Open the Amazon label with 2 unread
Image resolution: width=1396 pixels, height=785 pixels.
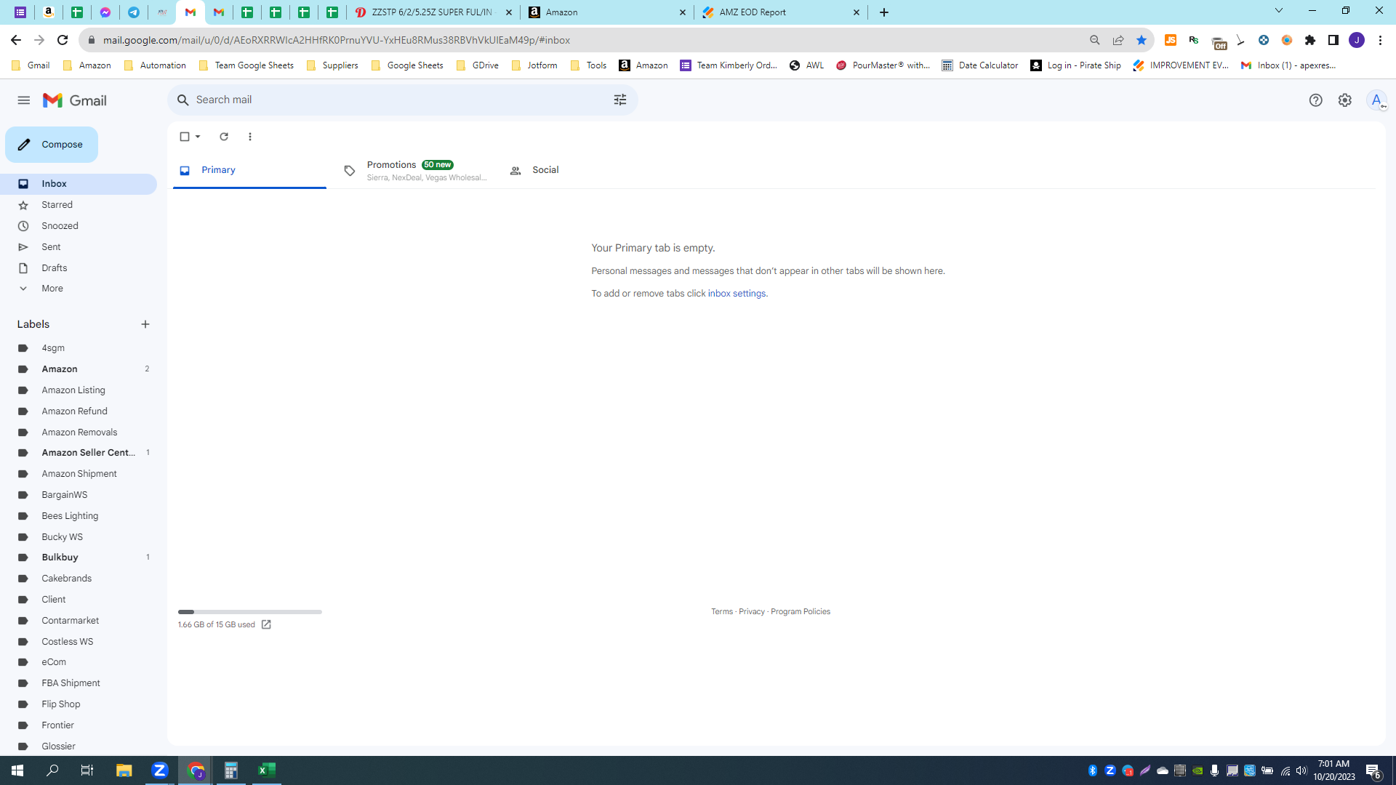pos(79,369)
